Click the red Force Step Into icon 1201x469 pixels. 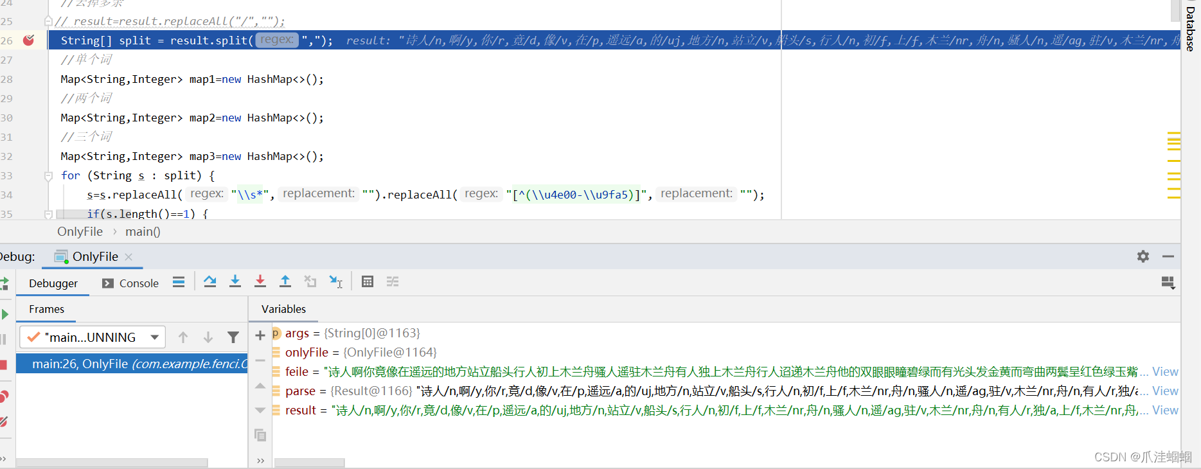pos(260,282)
